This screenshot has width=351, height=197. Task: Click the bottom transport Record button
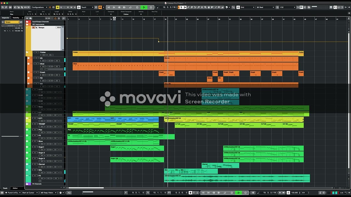pyautogui.click(x=245, y=193)
